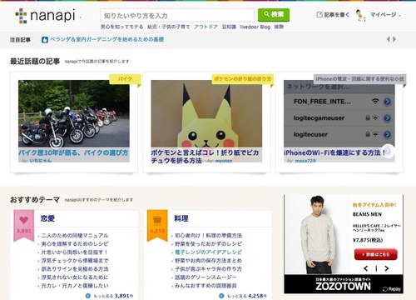Click もっと見る 3,891件 icon
Image resolution: width=416 pixels, height=300 pixels.
[x=88, y=296]
